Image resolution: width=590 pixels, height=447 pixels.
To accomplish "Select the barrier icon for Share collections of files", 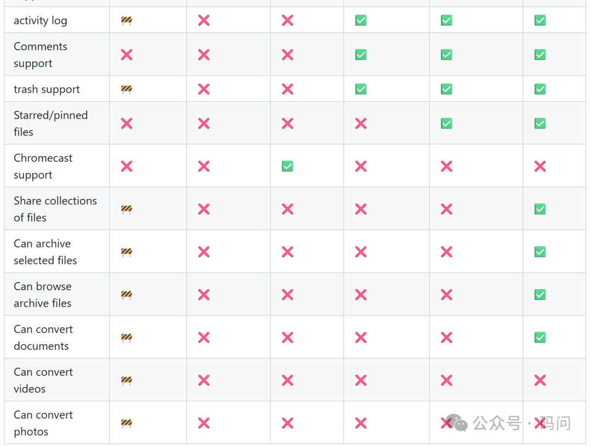I will tap(126, 209).
